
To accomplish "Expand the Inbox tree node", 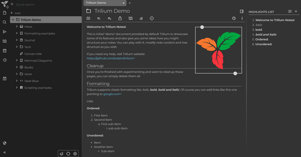I will pos(17,27).
